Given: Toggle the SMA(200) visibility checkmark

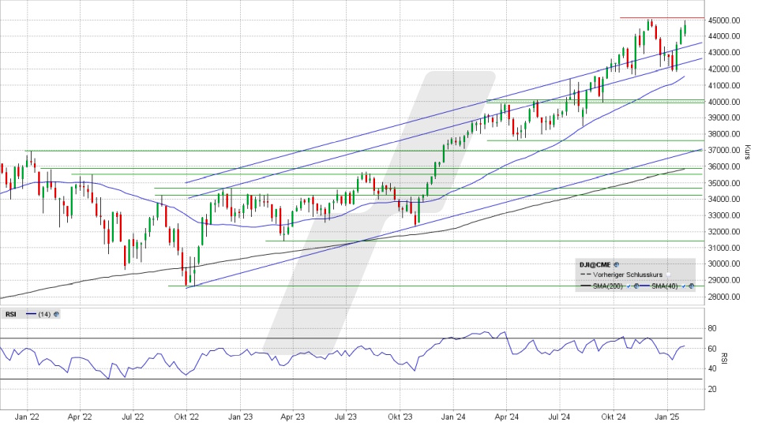Looking at the screenshot, I should 629,286.
